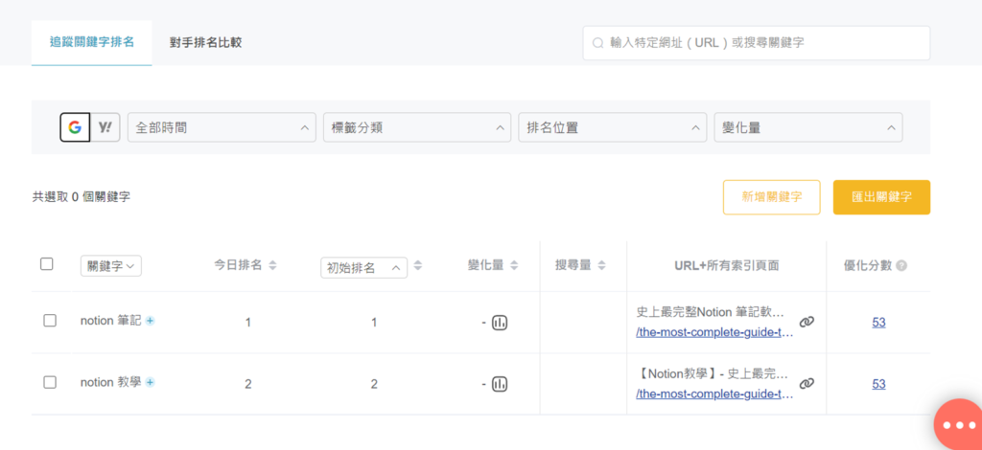The width and height of the screenshot is (982, 450).
Task: Click the link chain icon in notion 筆記 row
Action: [807, 322]
